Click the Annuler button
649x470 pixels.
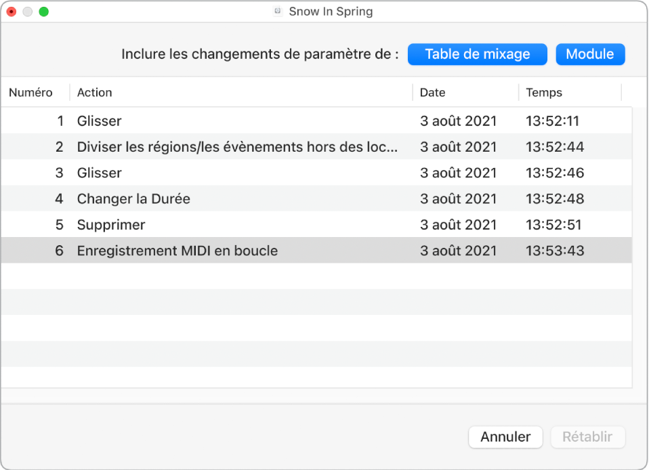[x=505, y=437]
